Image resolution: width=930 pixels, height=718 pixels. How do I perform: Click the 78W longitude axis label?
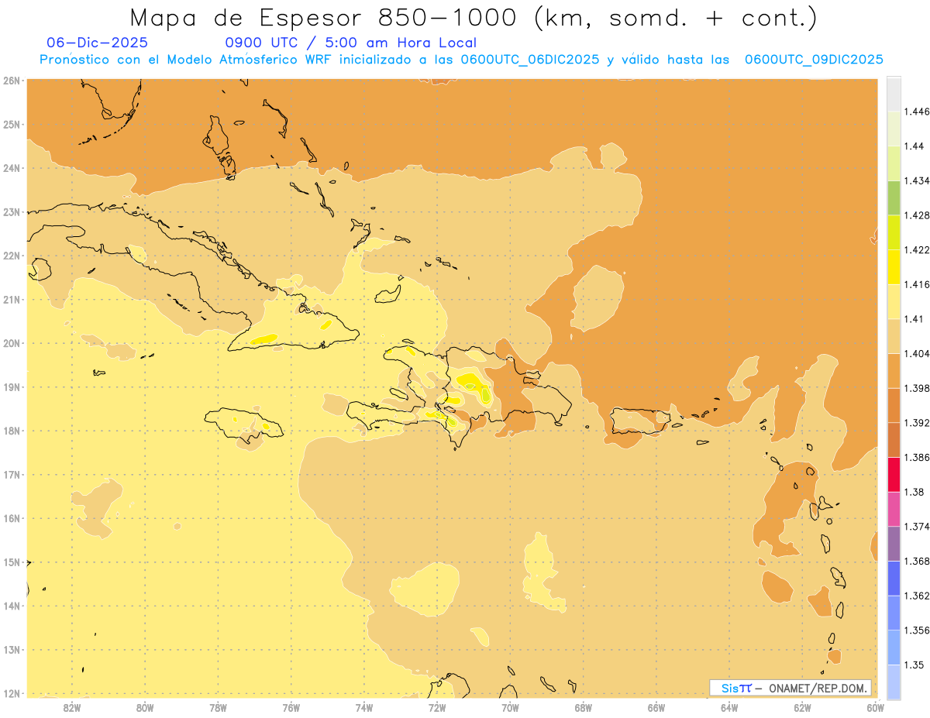[x=218, y=707]
